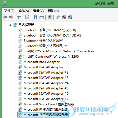This screenshot has height=118, width=118.
Task: Open the 操作(A) menu
Action: (24, 11)
